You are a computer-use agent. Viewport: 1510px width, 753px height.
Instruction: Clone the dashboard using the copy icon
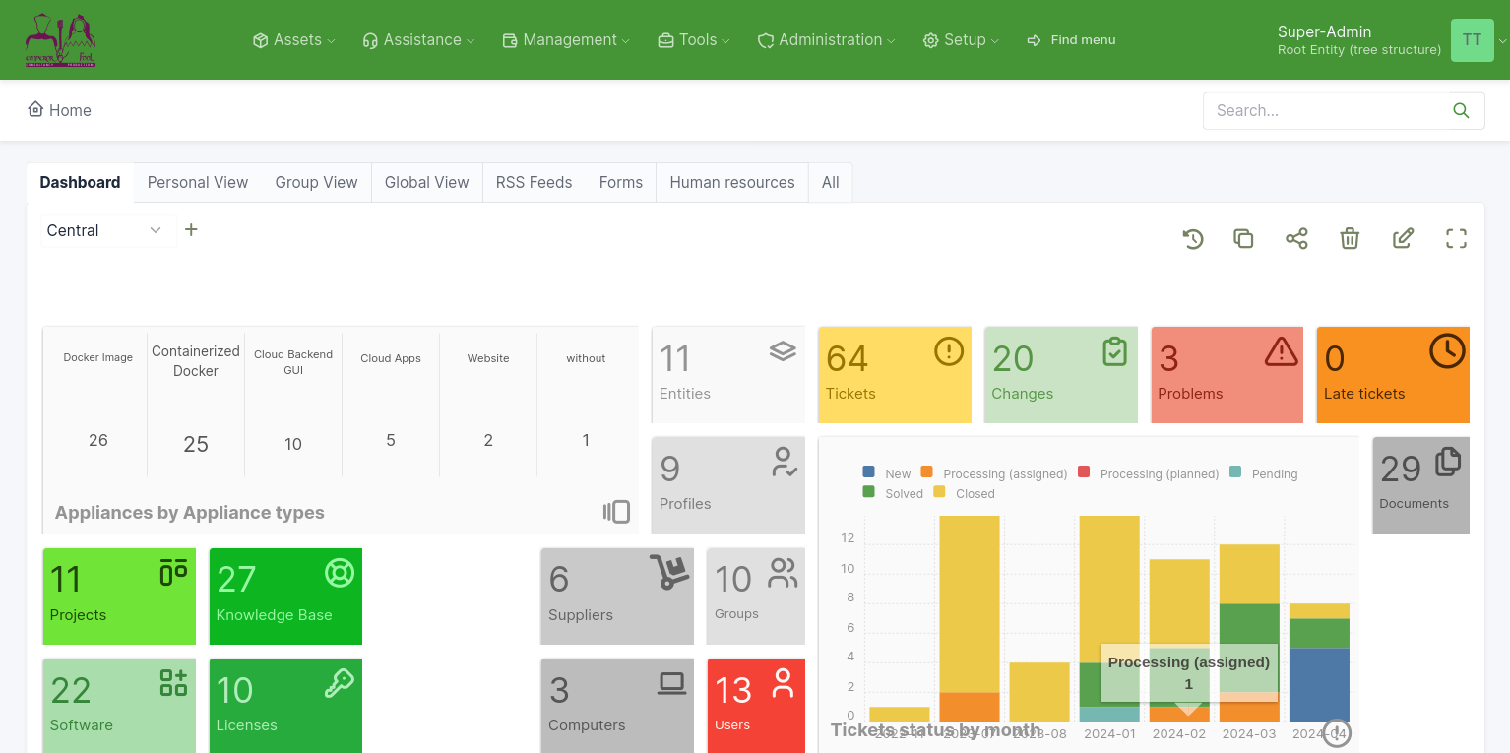(x=1243, y=238)
